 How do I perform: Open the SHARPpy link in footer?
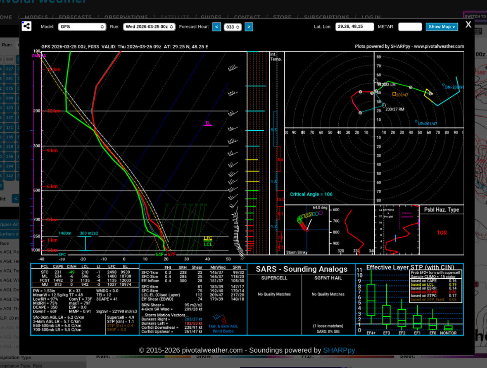point(339,350)
